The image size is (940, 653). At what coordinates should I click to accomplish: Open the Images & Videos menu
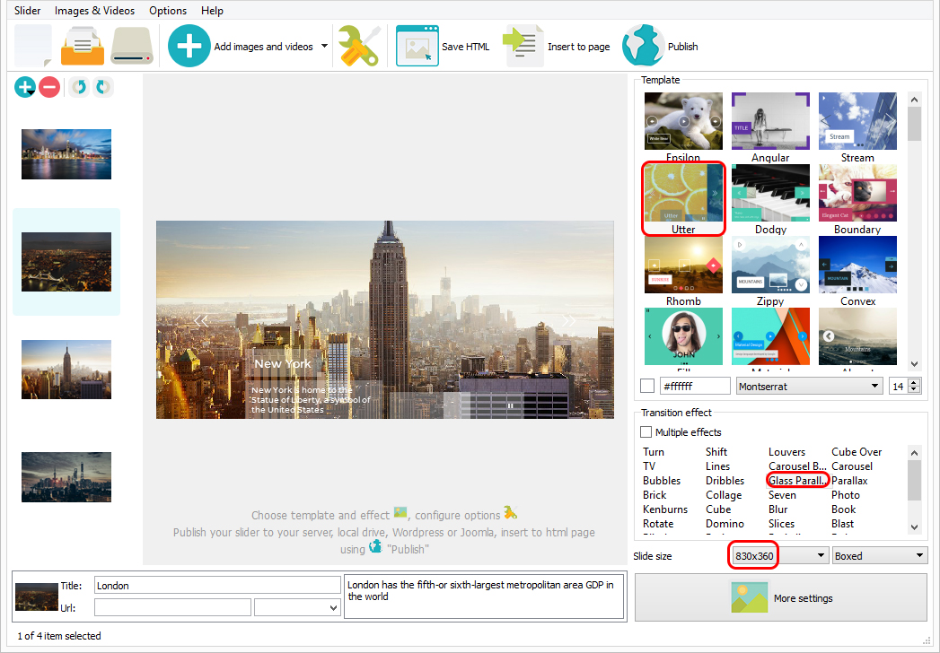[x=95, y=11]
